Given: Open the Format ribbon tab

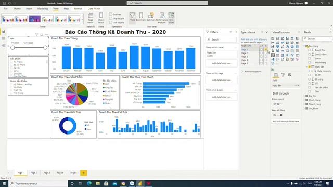Looking at the screenshot, I should pos(78,9).
